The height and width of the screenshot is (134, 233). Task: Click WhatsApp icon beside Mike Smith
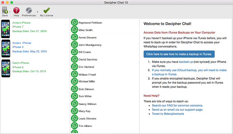click(x=75, y=30)
